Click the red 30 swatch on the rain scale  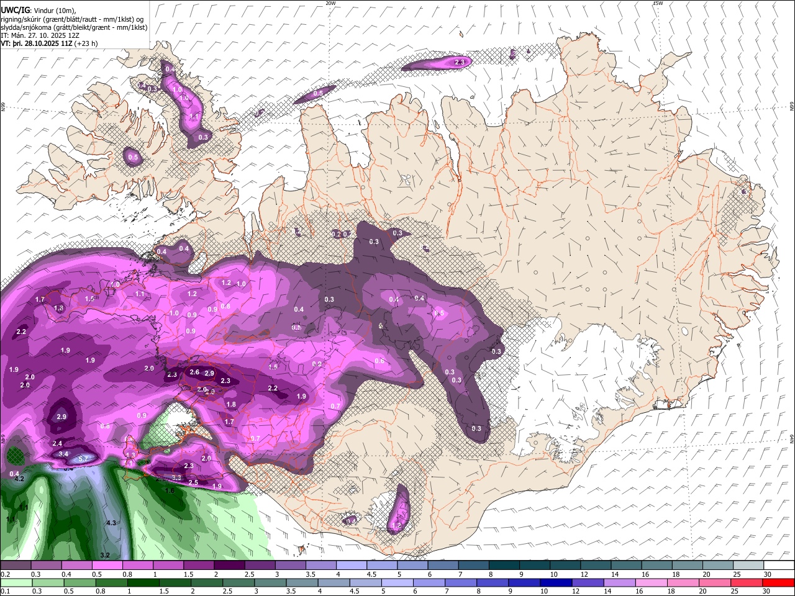[779, 582]
